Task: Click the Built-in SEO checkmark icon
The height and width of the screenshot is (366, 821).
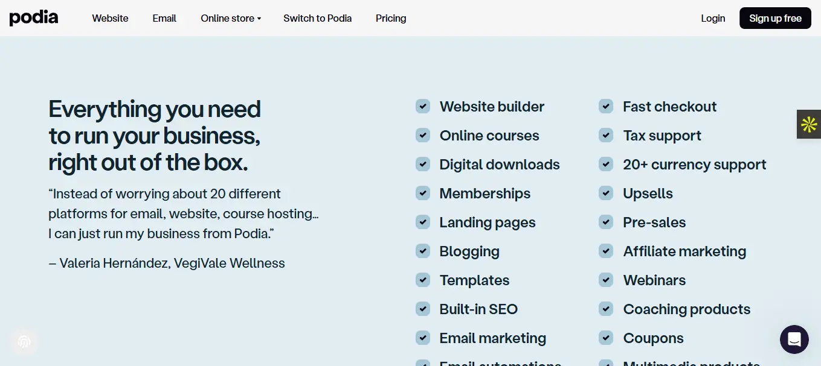Action: [423, 309]
